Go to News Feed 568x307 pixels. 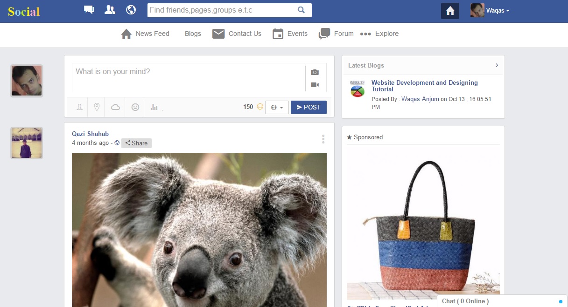click(x=145, y=34)
